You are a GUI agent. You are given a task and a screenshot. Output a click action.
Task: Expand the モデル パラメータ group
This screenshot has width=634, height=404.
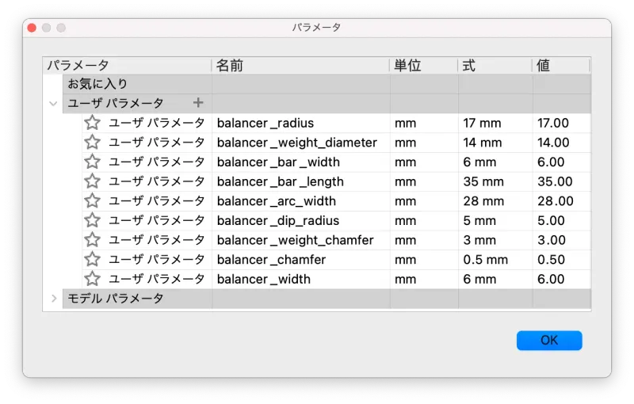(54, 299)
